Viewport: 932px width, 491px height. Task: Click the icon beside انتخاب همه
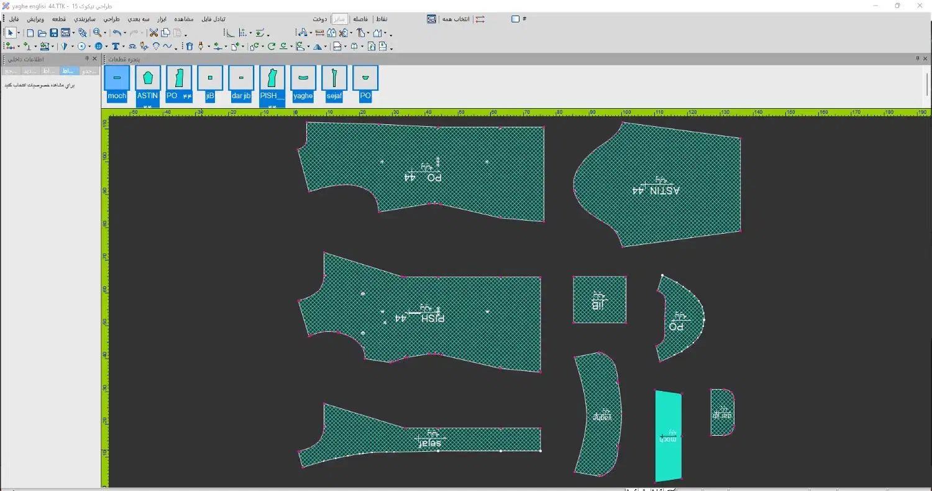(x=432, y=19)
